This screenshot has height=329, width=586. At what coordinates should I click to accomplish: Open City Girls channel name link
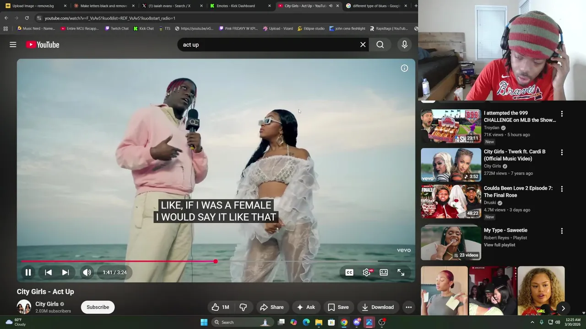tap(47, 304)
